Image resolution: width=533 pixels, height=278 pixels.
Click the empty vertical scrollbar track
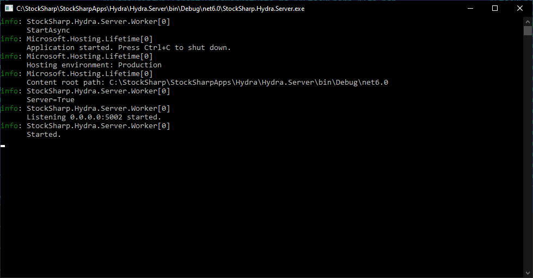pos(528,153)
